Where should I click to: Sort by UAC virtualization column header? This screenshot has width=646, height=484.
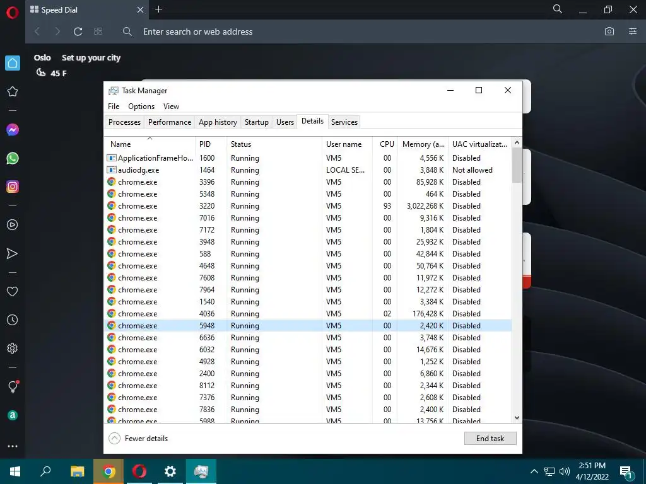coord(479,144)
